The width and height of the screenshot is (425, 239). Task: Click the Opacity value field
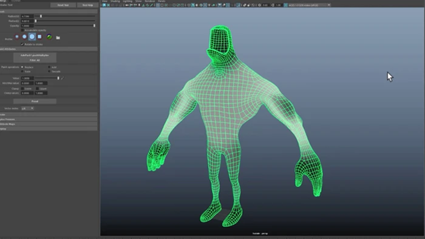[x=27, y=25]
